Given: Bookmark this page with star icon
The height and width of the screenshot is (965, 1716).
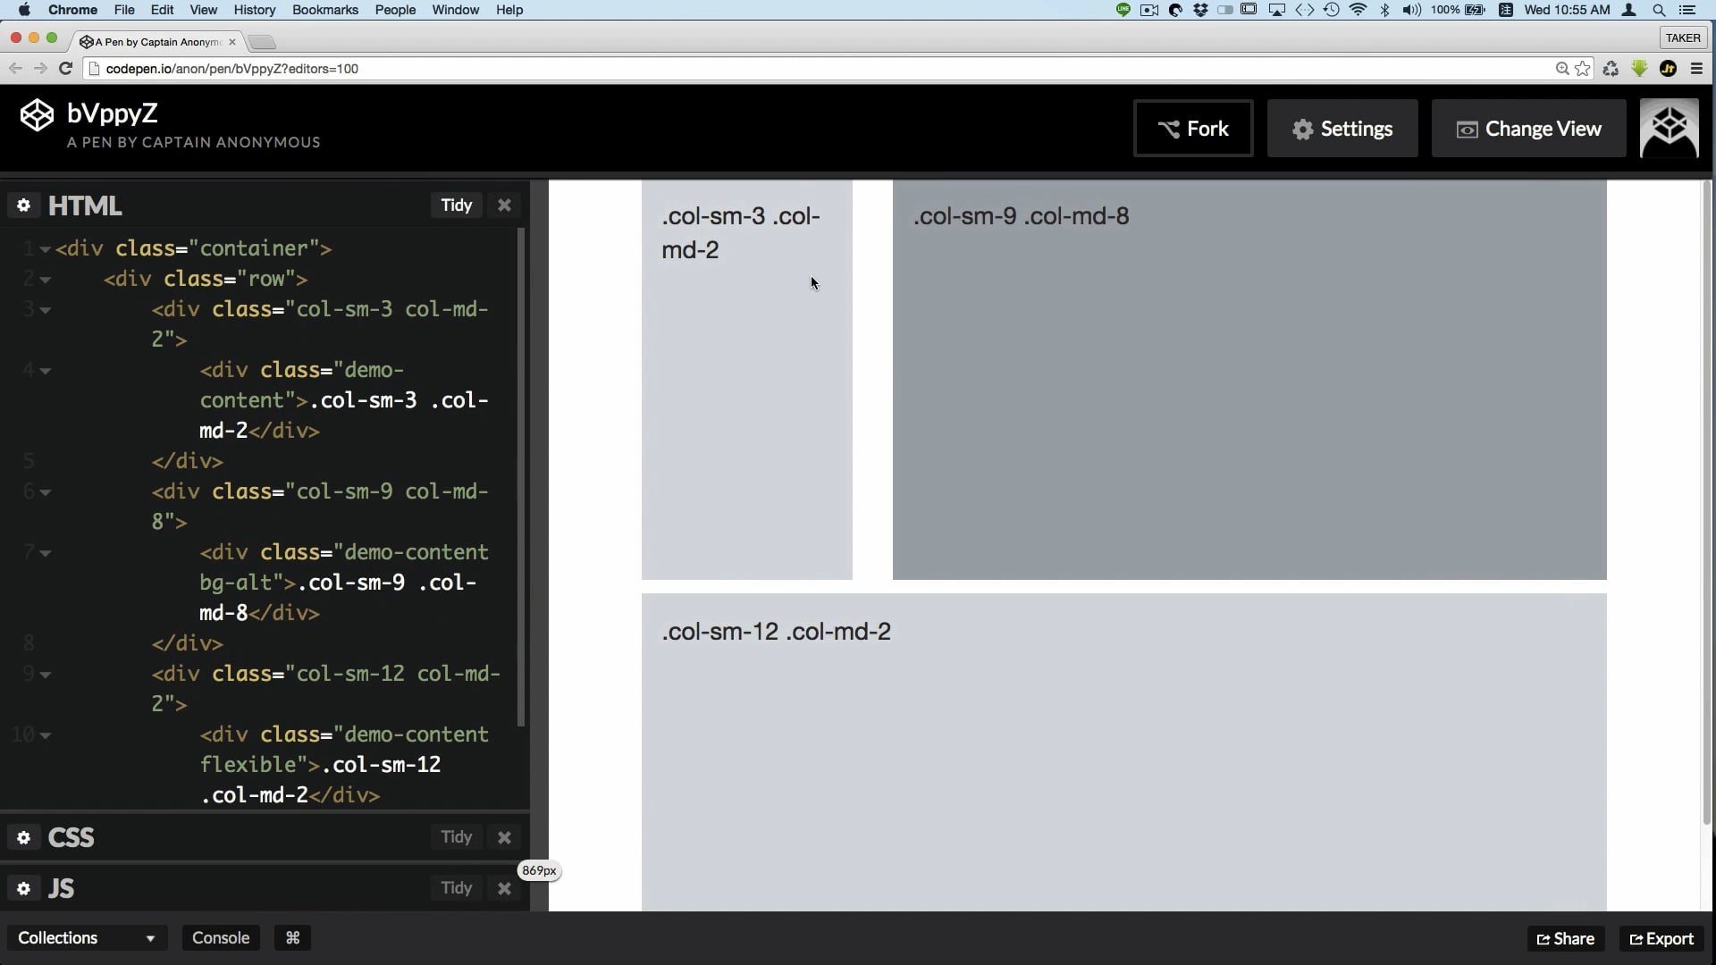Looking at the screenshot, I should coord(1583,68).
